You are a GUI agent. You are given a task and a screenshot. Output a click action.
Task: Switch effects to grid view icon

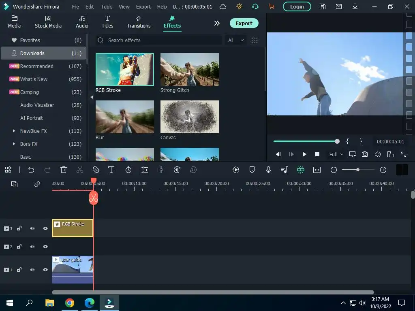[x=255, y=40]
